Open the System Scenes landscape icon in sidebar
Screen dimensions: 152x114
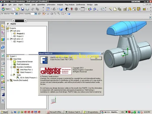tap(3, 88)
